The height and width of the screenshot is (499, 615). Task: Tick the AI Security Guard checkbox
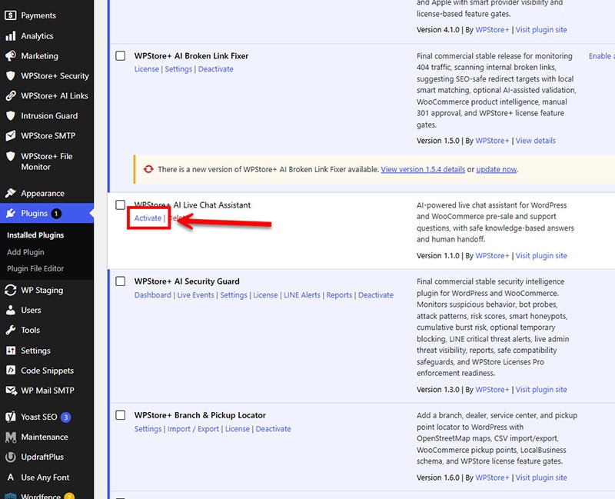coord(121,281)
